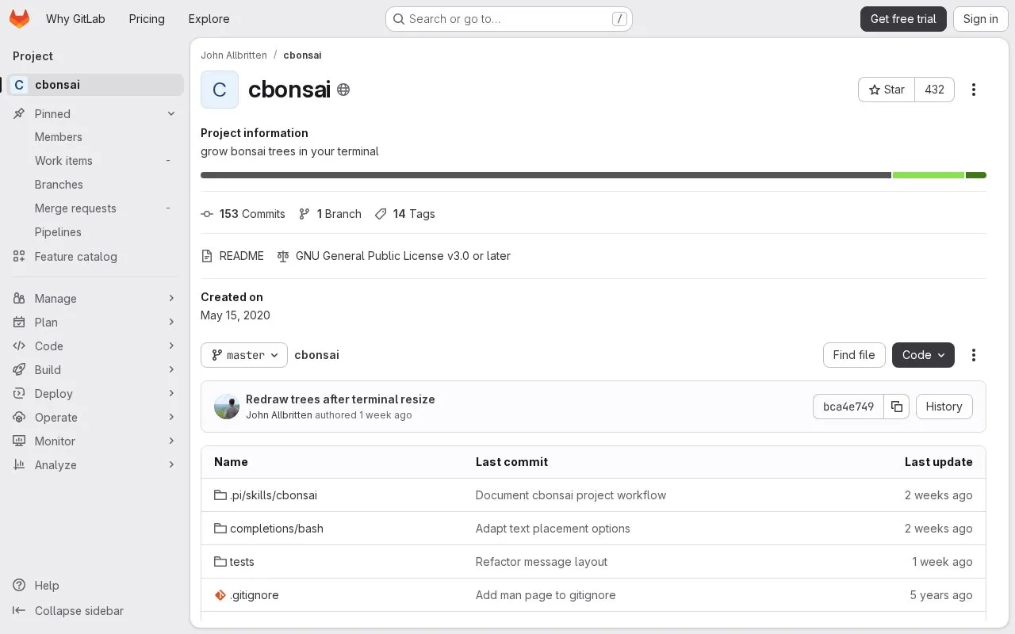The width and height of the screenshot is (1015, 634).
Task: Open the Code clone dropdown
Action: coord(923,355)
